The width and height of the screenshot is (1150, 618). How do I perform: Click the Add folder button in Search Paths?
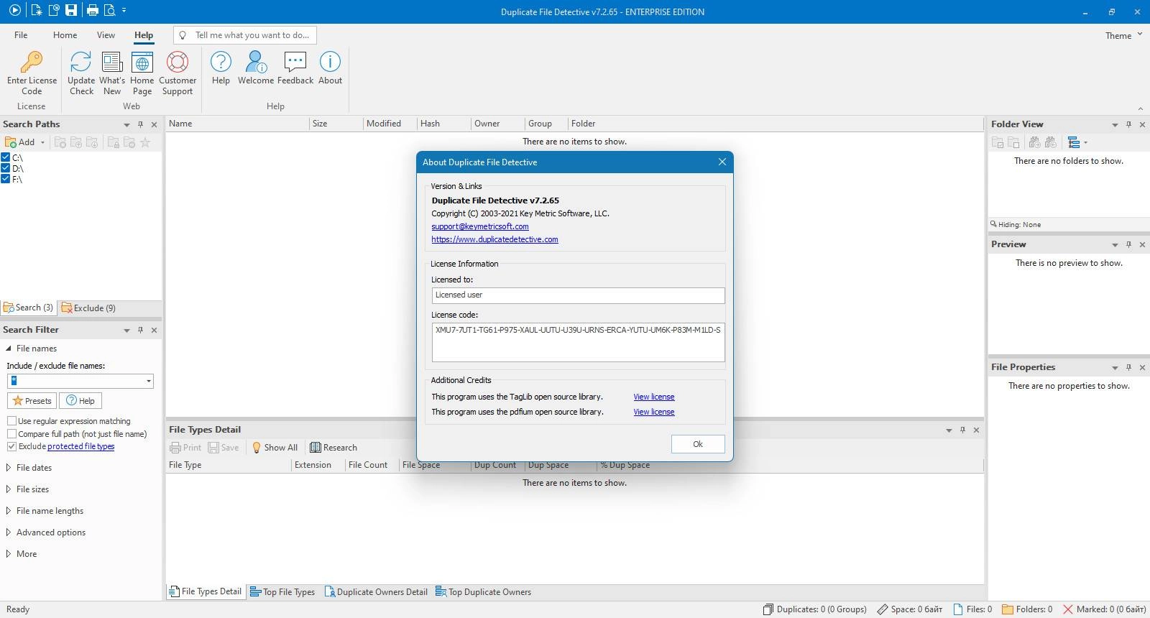point(20,142)
